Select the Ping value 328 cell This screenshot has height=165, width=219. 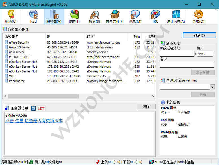coord(137,67)
